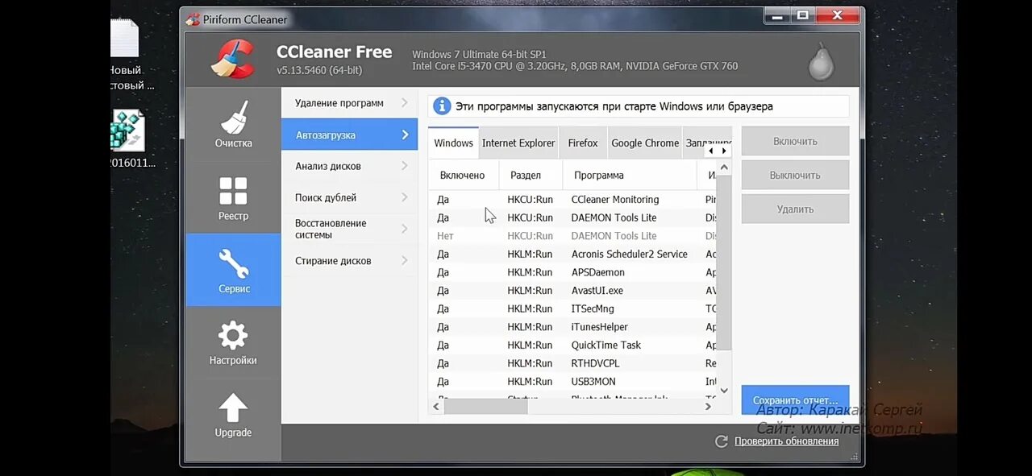Click the Выключить button
Screen dimensions: 1032x476
coord(795,175)
